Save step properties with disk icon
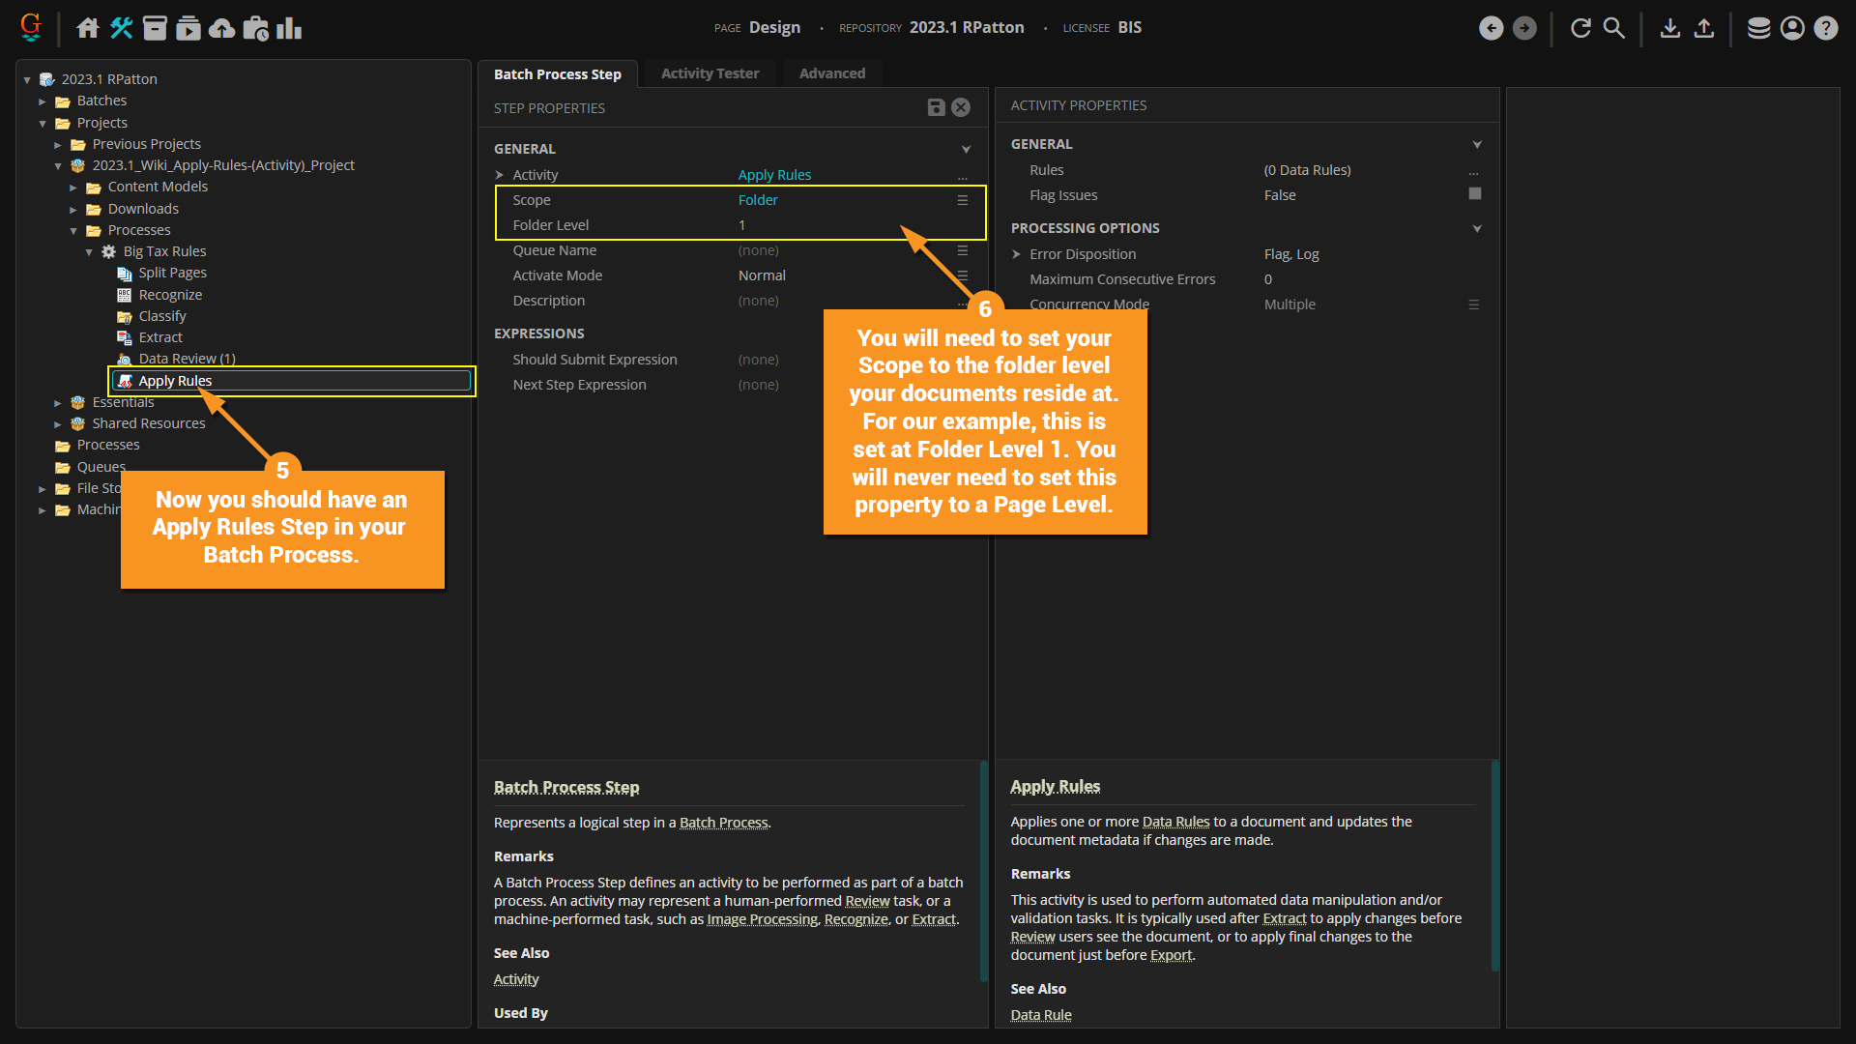 [x=935, y=108]
